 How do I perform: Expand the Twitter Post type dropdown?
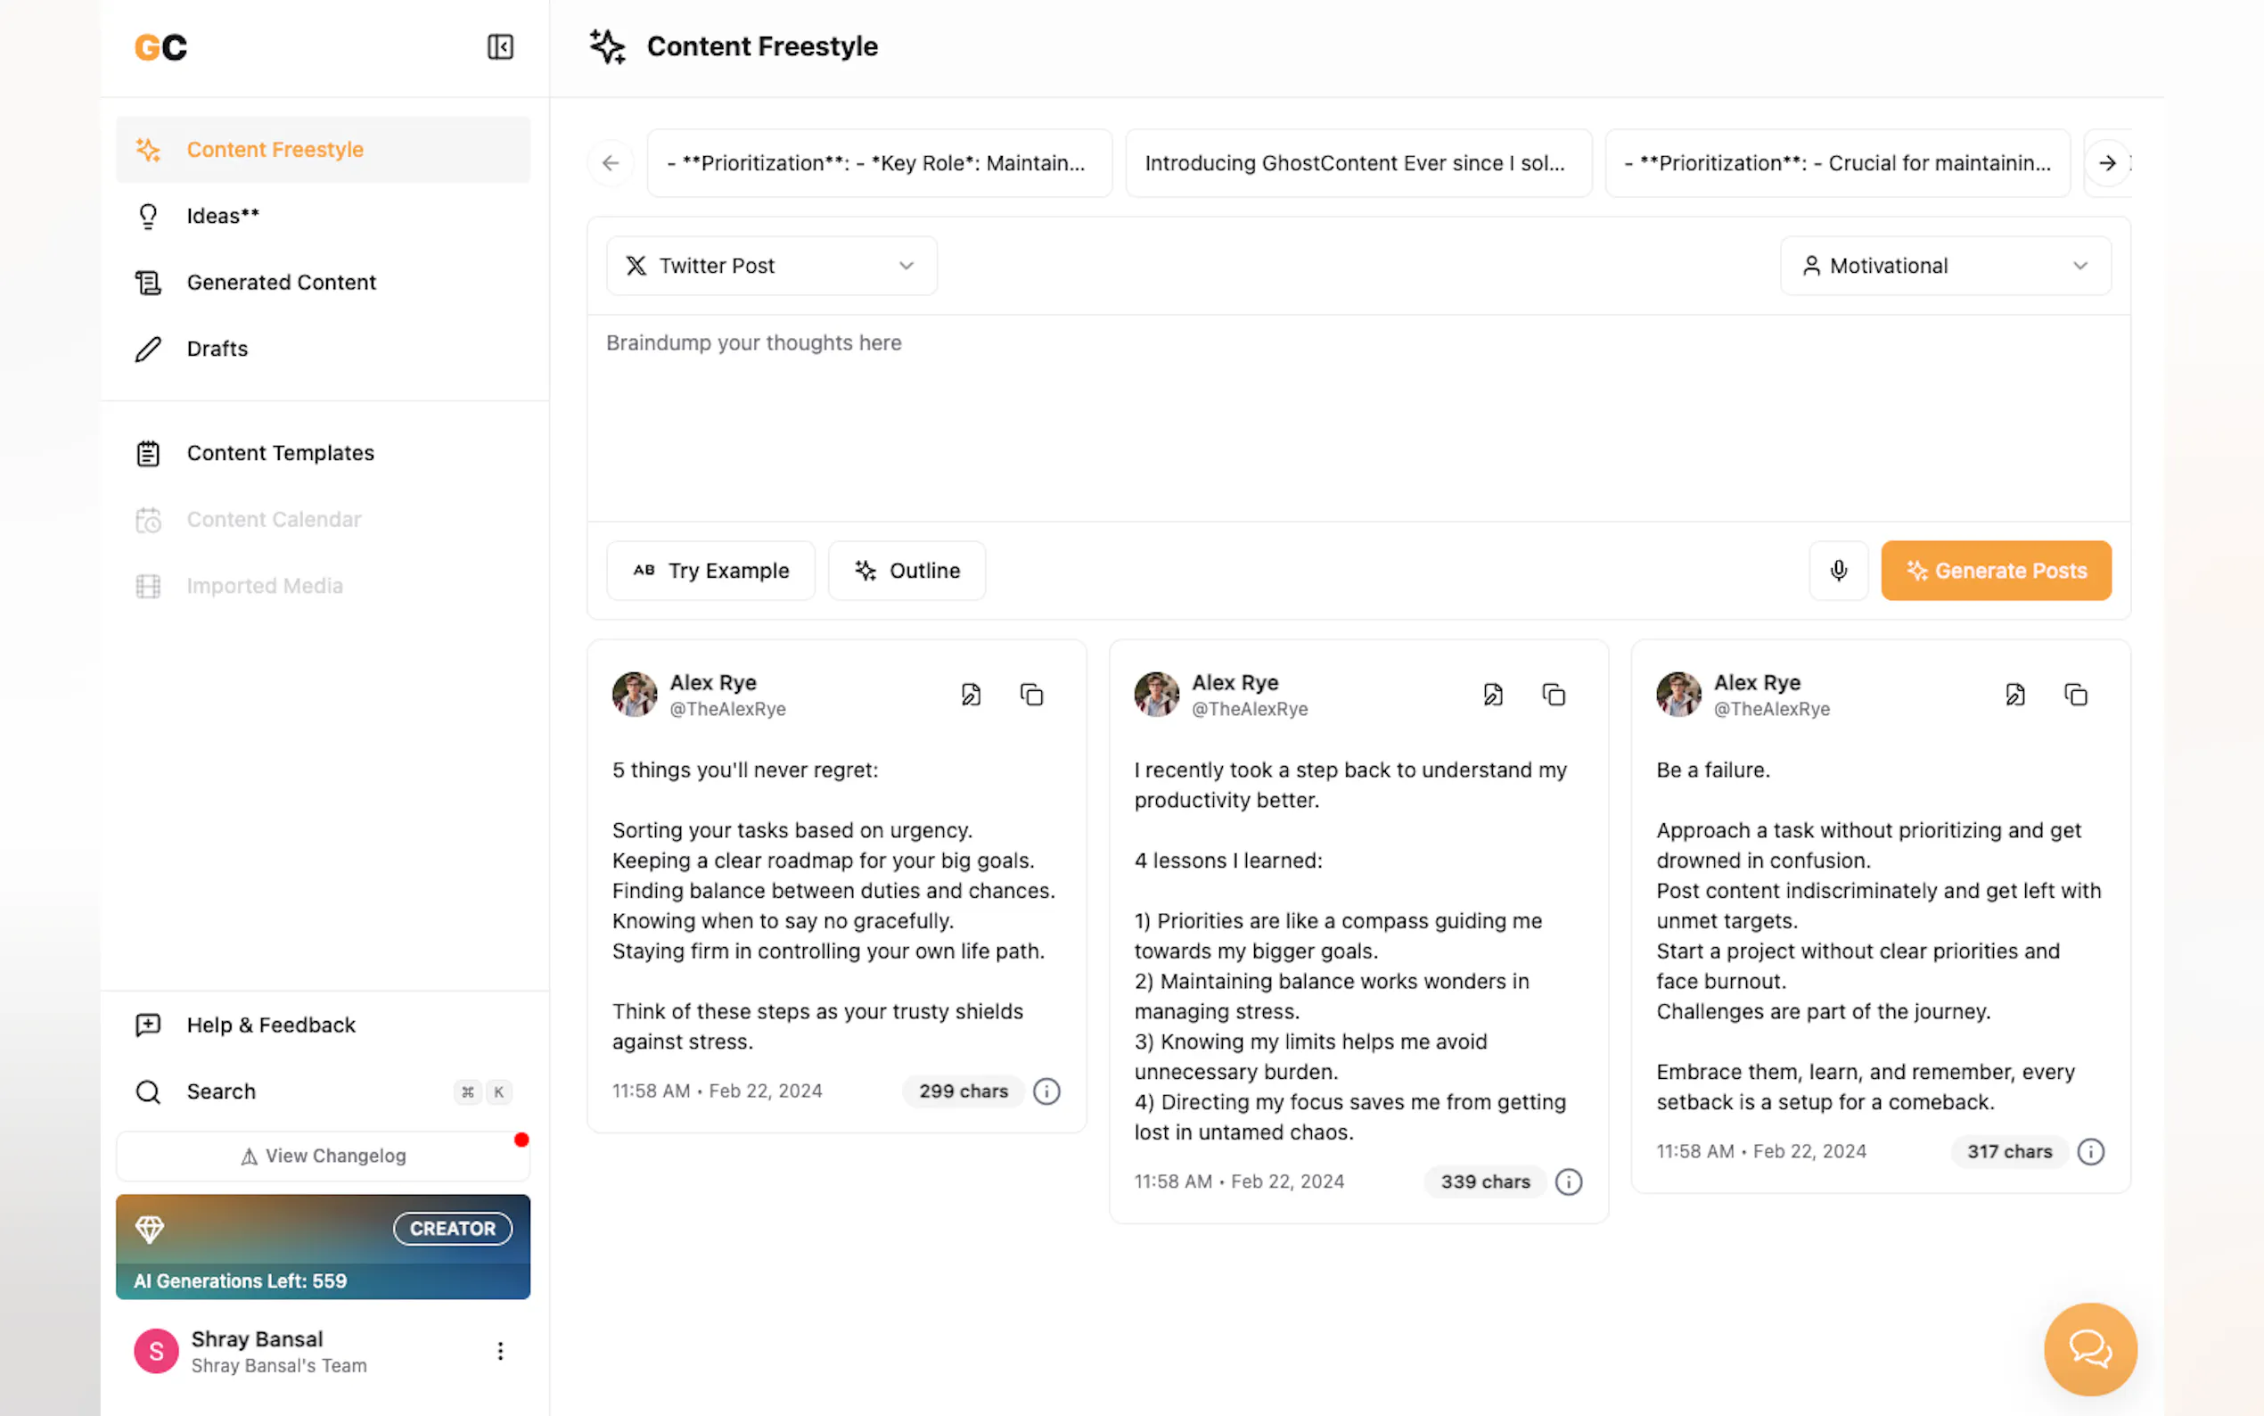coord(771,266)
